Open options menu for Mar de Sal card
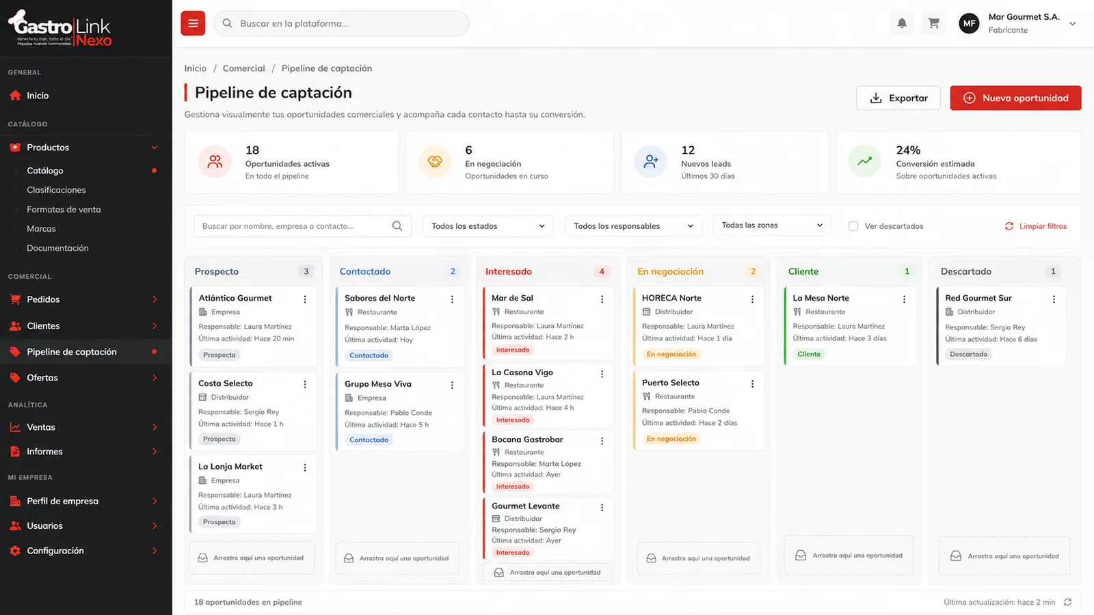This screenshot has height=615, width=1094. (602, 299)
